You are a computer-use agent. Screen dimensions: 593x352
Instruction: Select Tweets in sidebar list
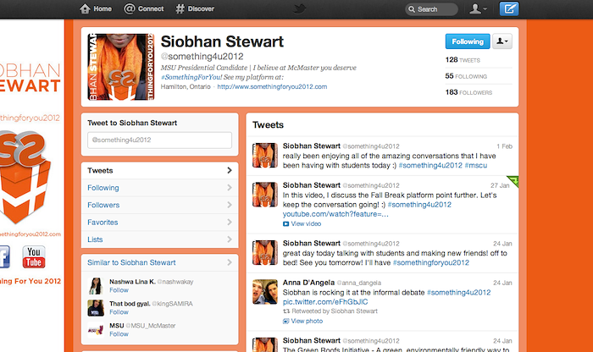point(159,170)
